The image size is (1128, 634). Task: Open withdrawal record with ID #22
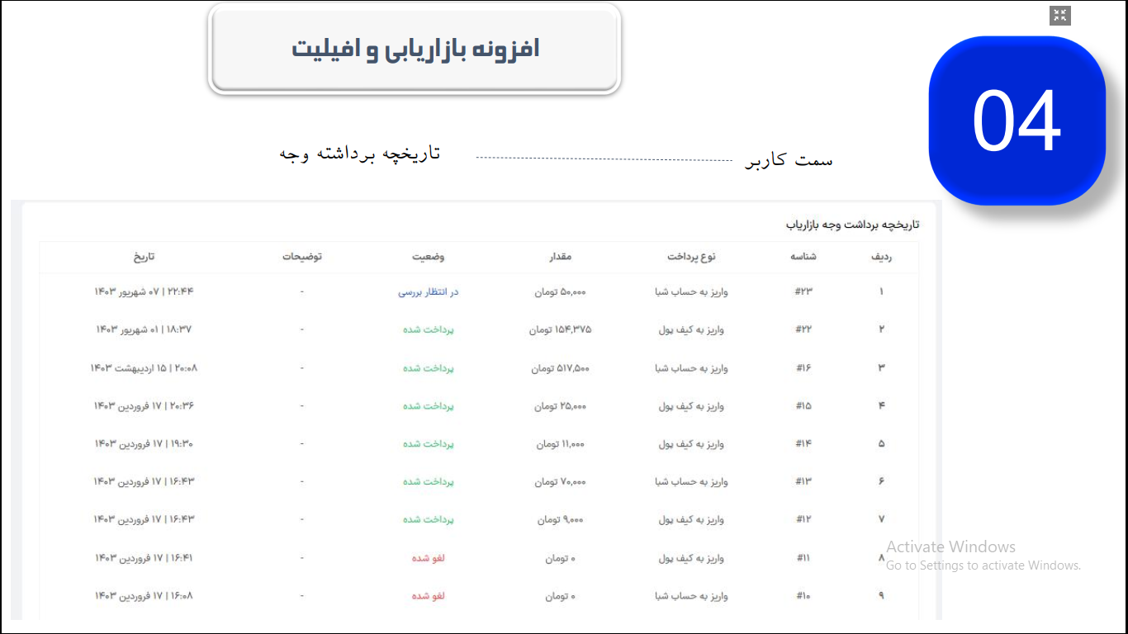pos(803,329)
